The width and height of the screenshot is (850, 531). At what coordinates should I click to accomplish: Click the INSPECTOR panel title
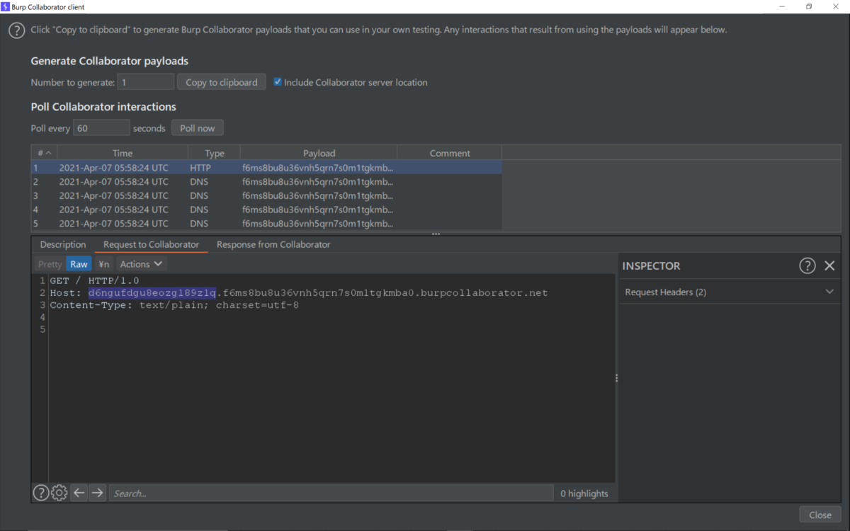(x=651, y=265)
